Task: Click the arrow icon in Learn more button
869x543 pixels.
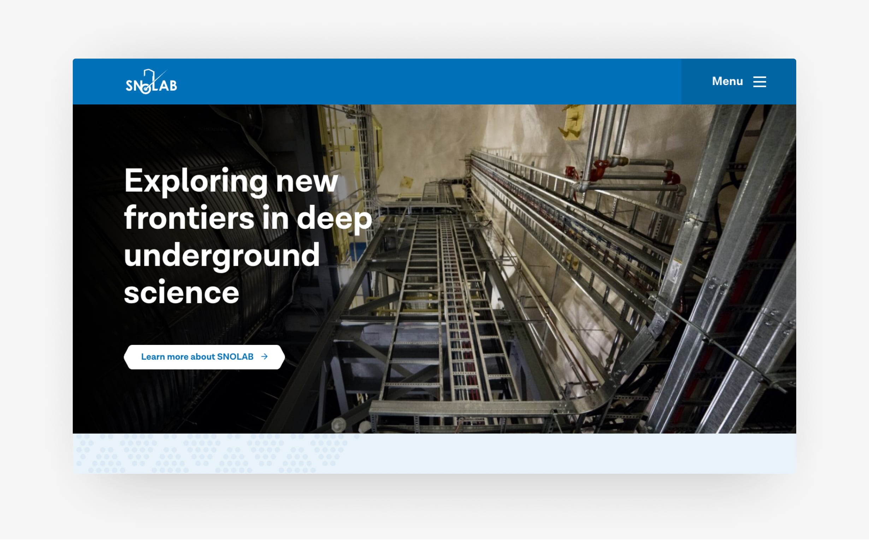Action: [x=264, y=356]
